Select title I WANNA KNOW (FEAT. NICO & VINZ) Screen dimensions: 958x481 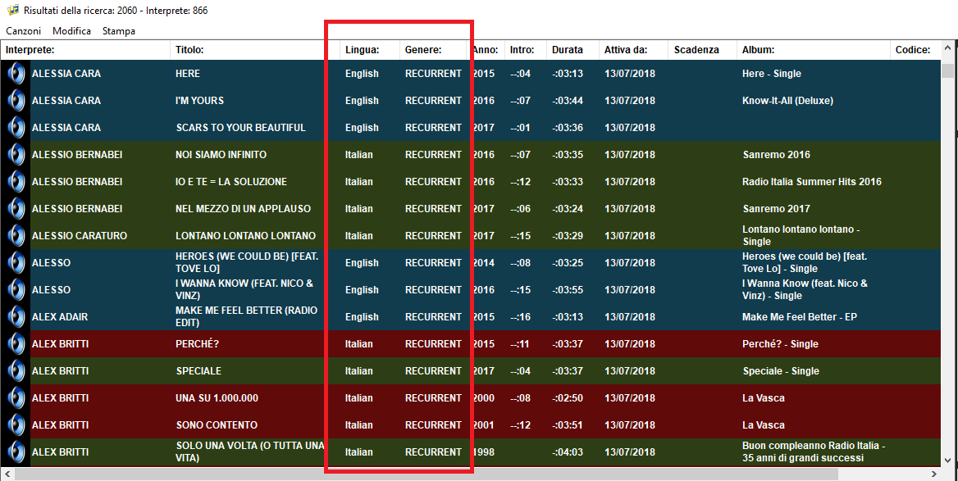tap(244, 289)
